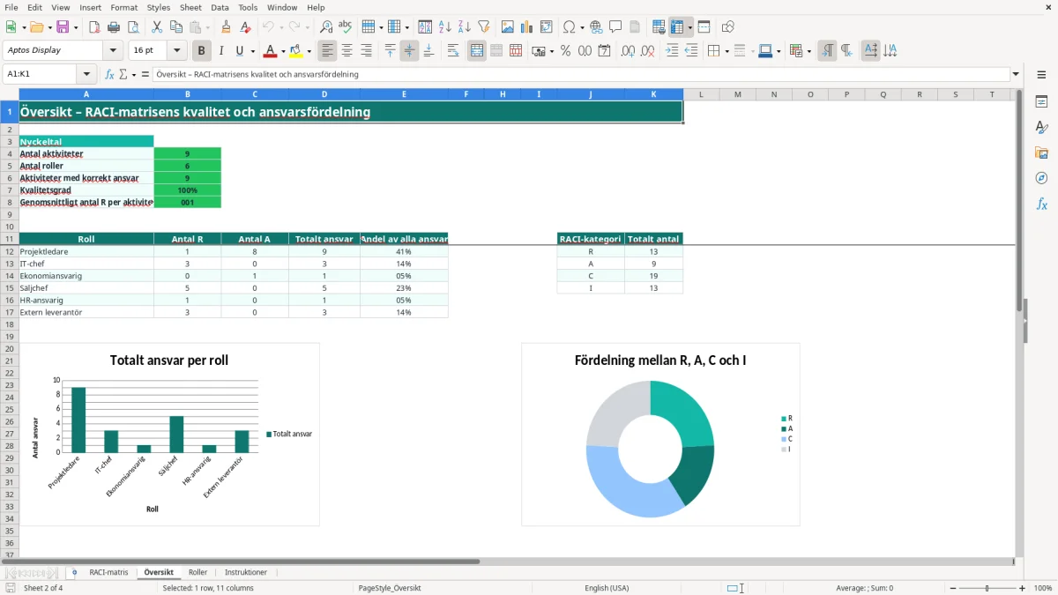
Task: Cut the selection with the scissors icon
Action: click(x=157, y=27)
